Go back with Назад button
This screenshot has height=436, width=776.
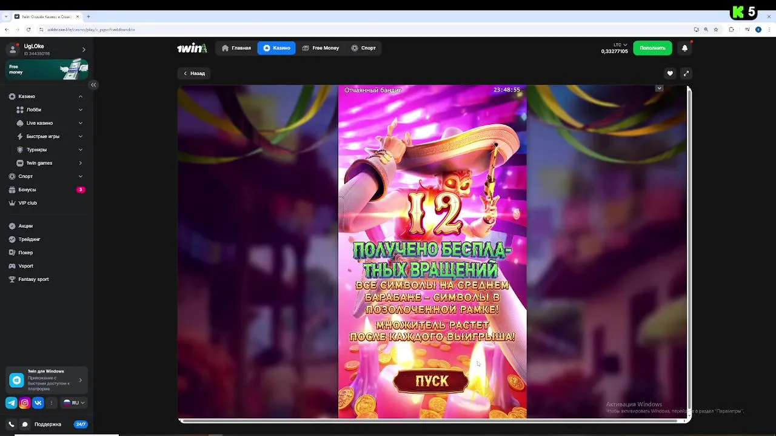pyautogui.click(x=194, y=73)
